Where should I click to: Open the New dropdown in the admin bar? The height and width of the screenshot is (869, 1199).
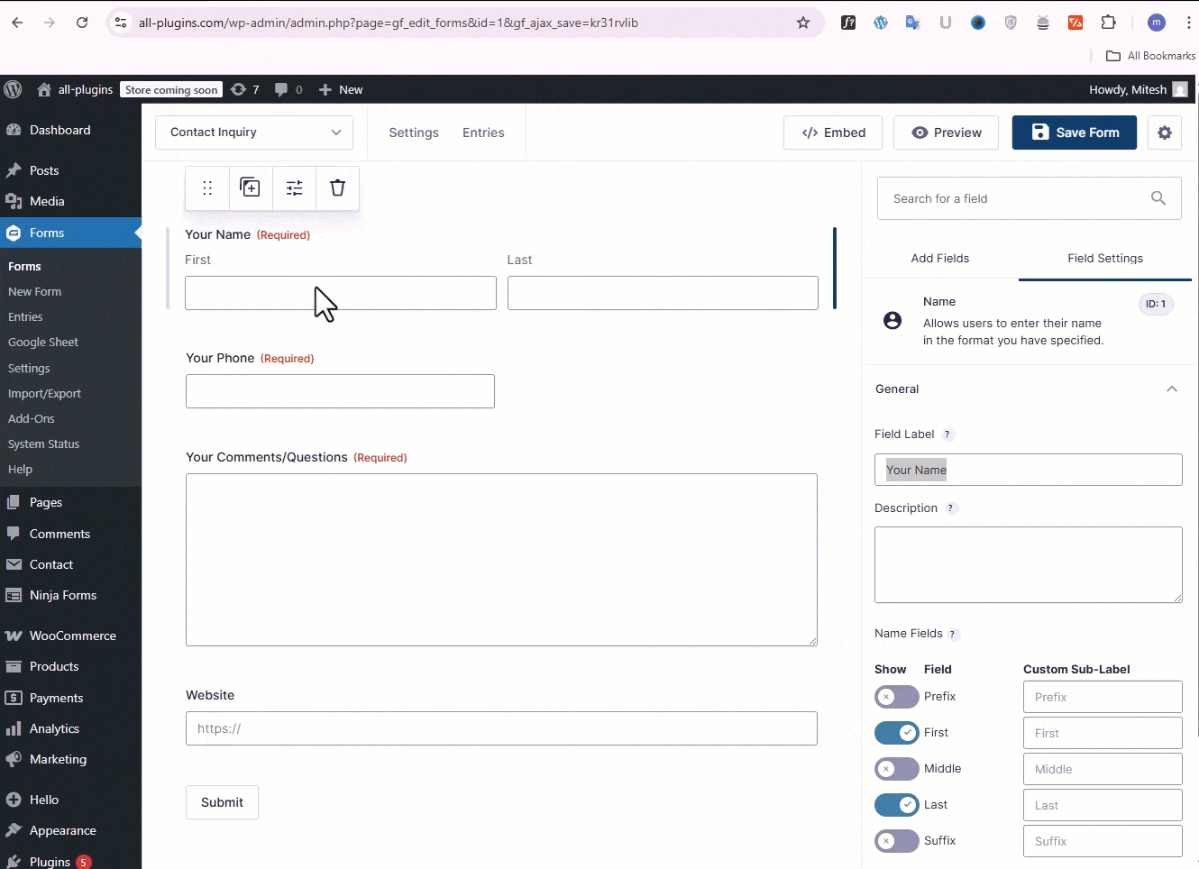(x=341, y=89)
